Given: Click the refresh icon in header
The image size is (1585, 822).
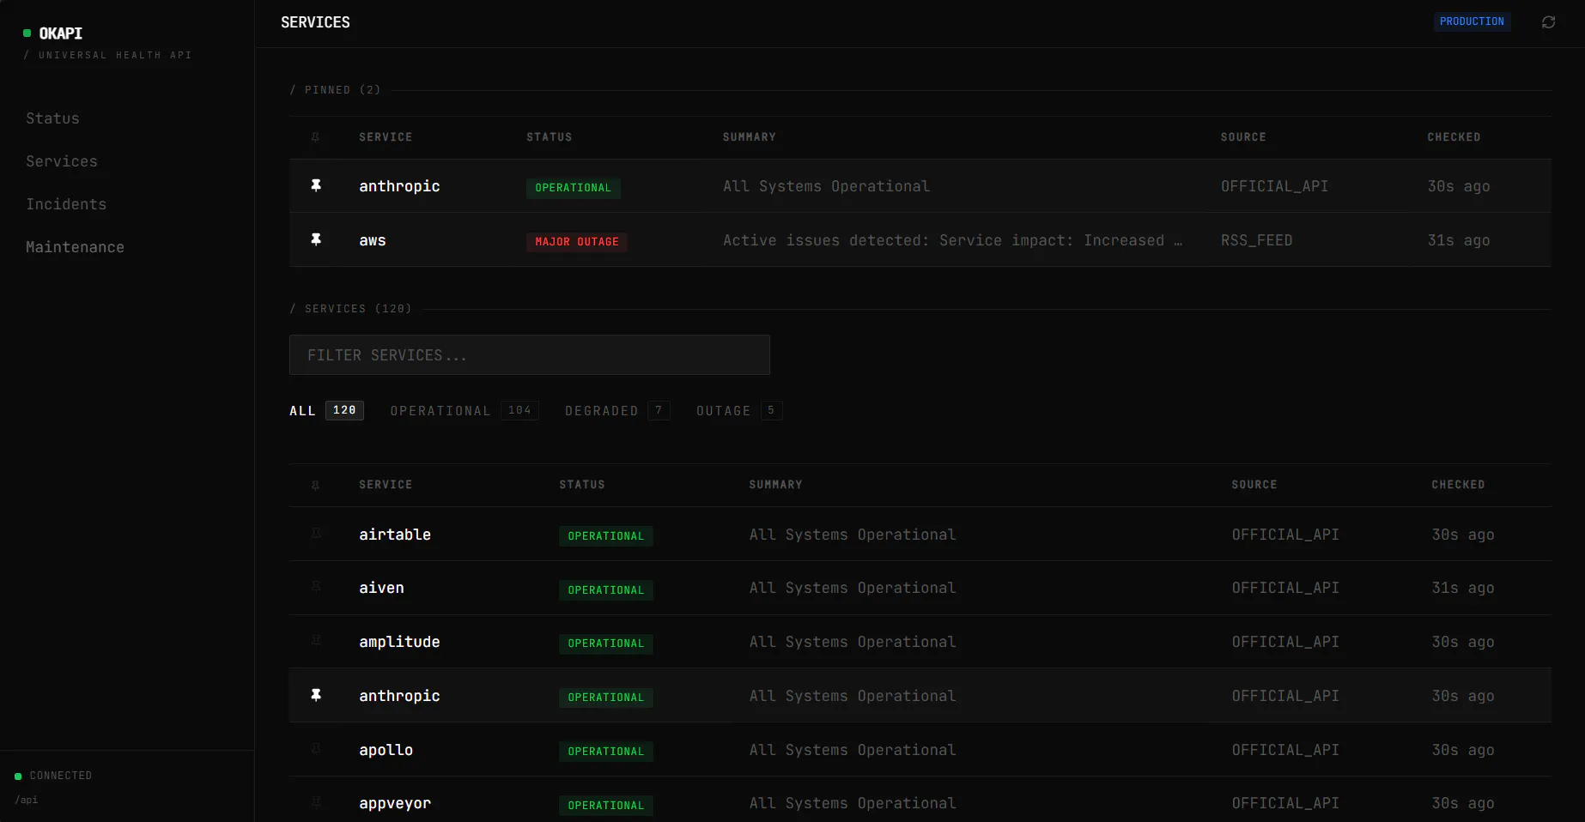Looking at the screenshot, I should pyautogui.click(x=1548, y=22).
